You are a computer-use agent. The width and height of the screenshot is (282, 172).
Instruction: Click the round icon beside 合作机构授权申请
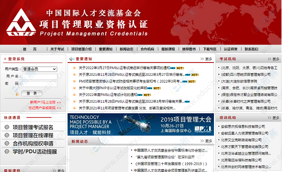[7, 144]
